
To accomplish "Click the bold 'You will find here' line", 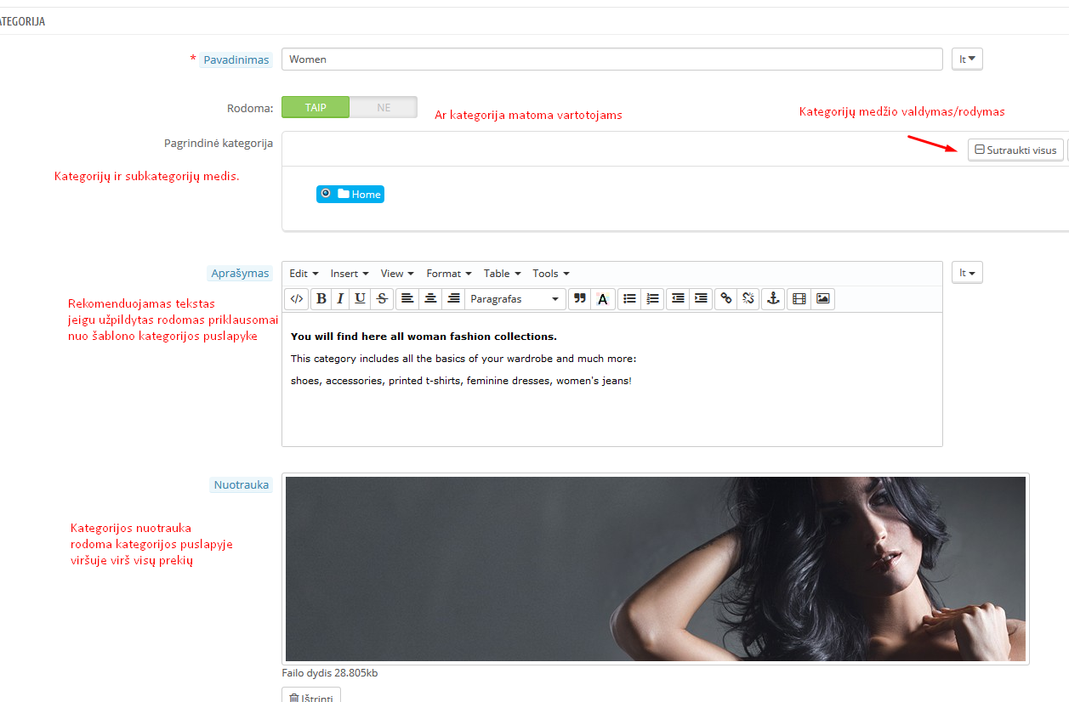I will (424, 337).
